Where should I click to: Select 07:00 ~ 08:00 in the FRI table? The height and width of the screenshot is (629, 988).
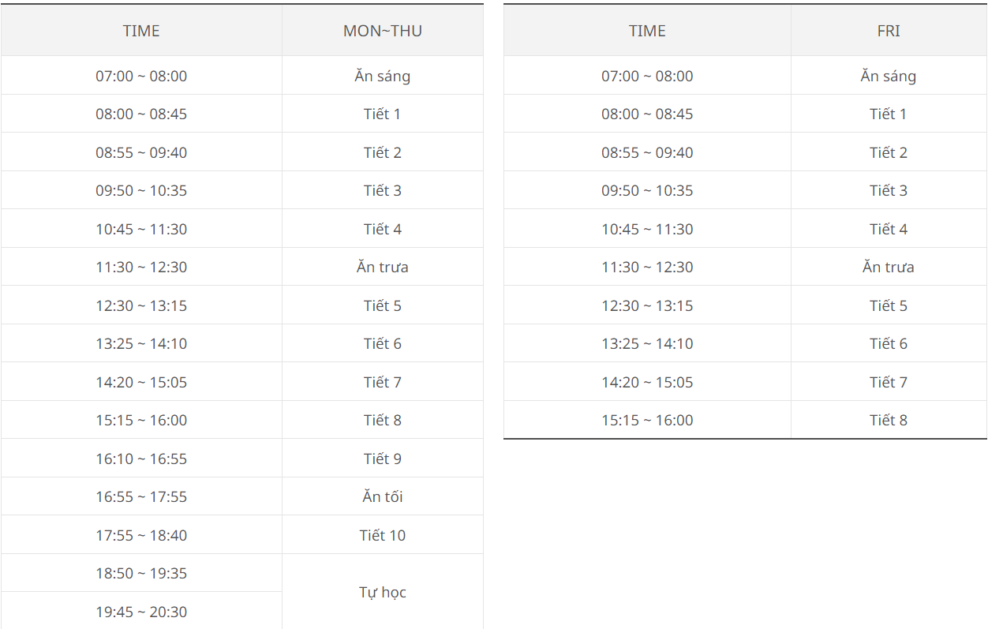tap(647, 77)
